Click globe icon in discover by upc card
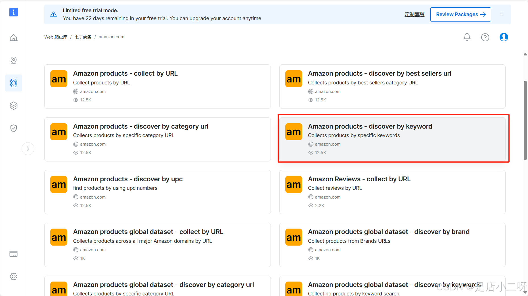 click(76, 197)
